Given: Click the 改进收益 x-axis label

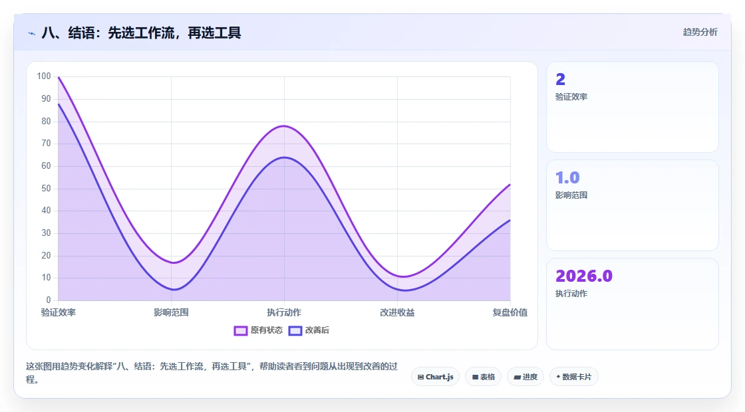Looking at the screenshot, I should click(397, 312).
